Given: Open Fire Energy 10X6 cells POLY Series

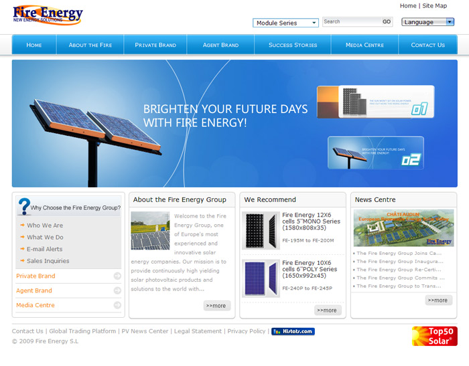Looking at the screenshot, I should [310, 269].
